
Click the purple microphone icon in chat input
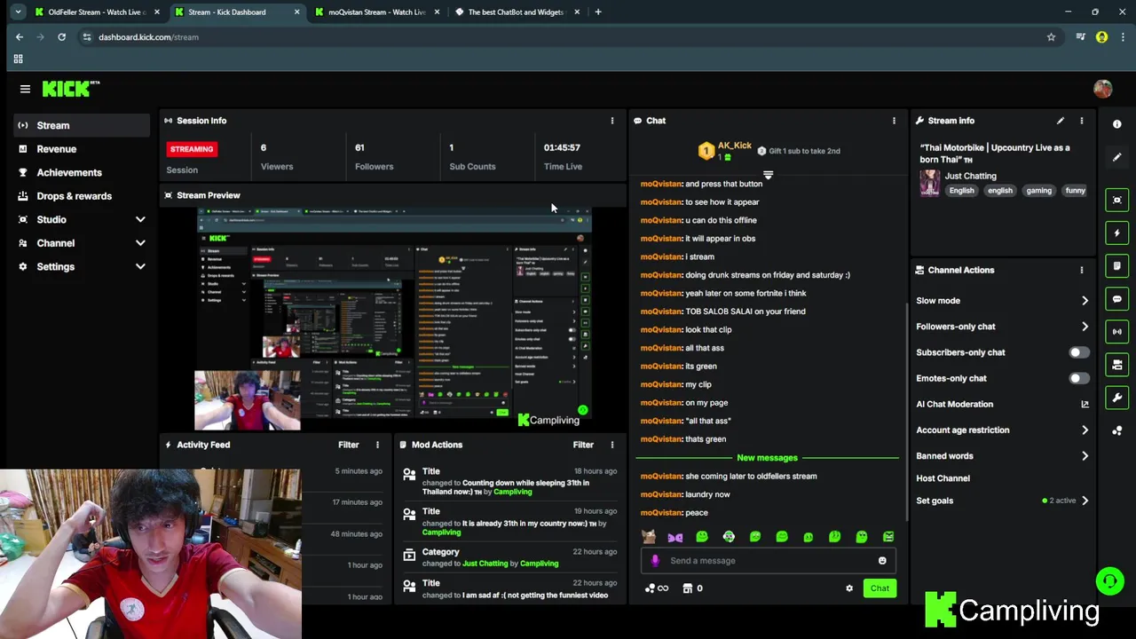pyautogui.click(x=655, y=561)
